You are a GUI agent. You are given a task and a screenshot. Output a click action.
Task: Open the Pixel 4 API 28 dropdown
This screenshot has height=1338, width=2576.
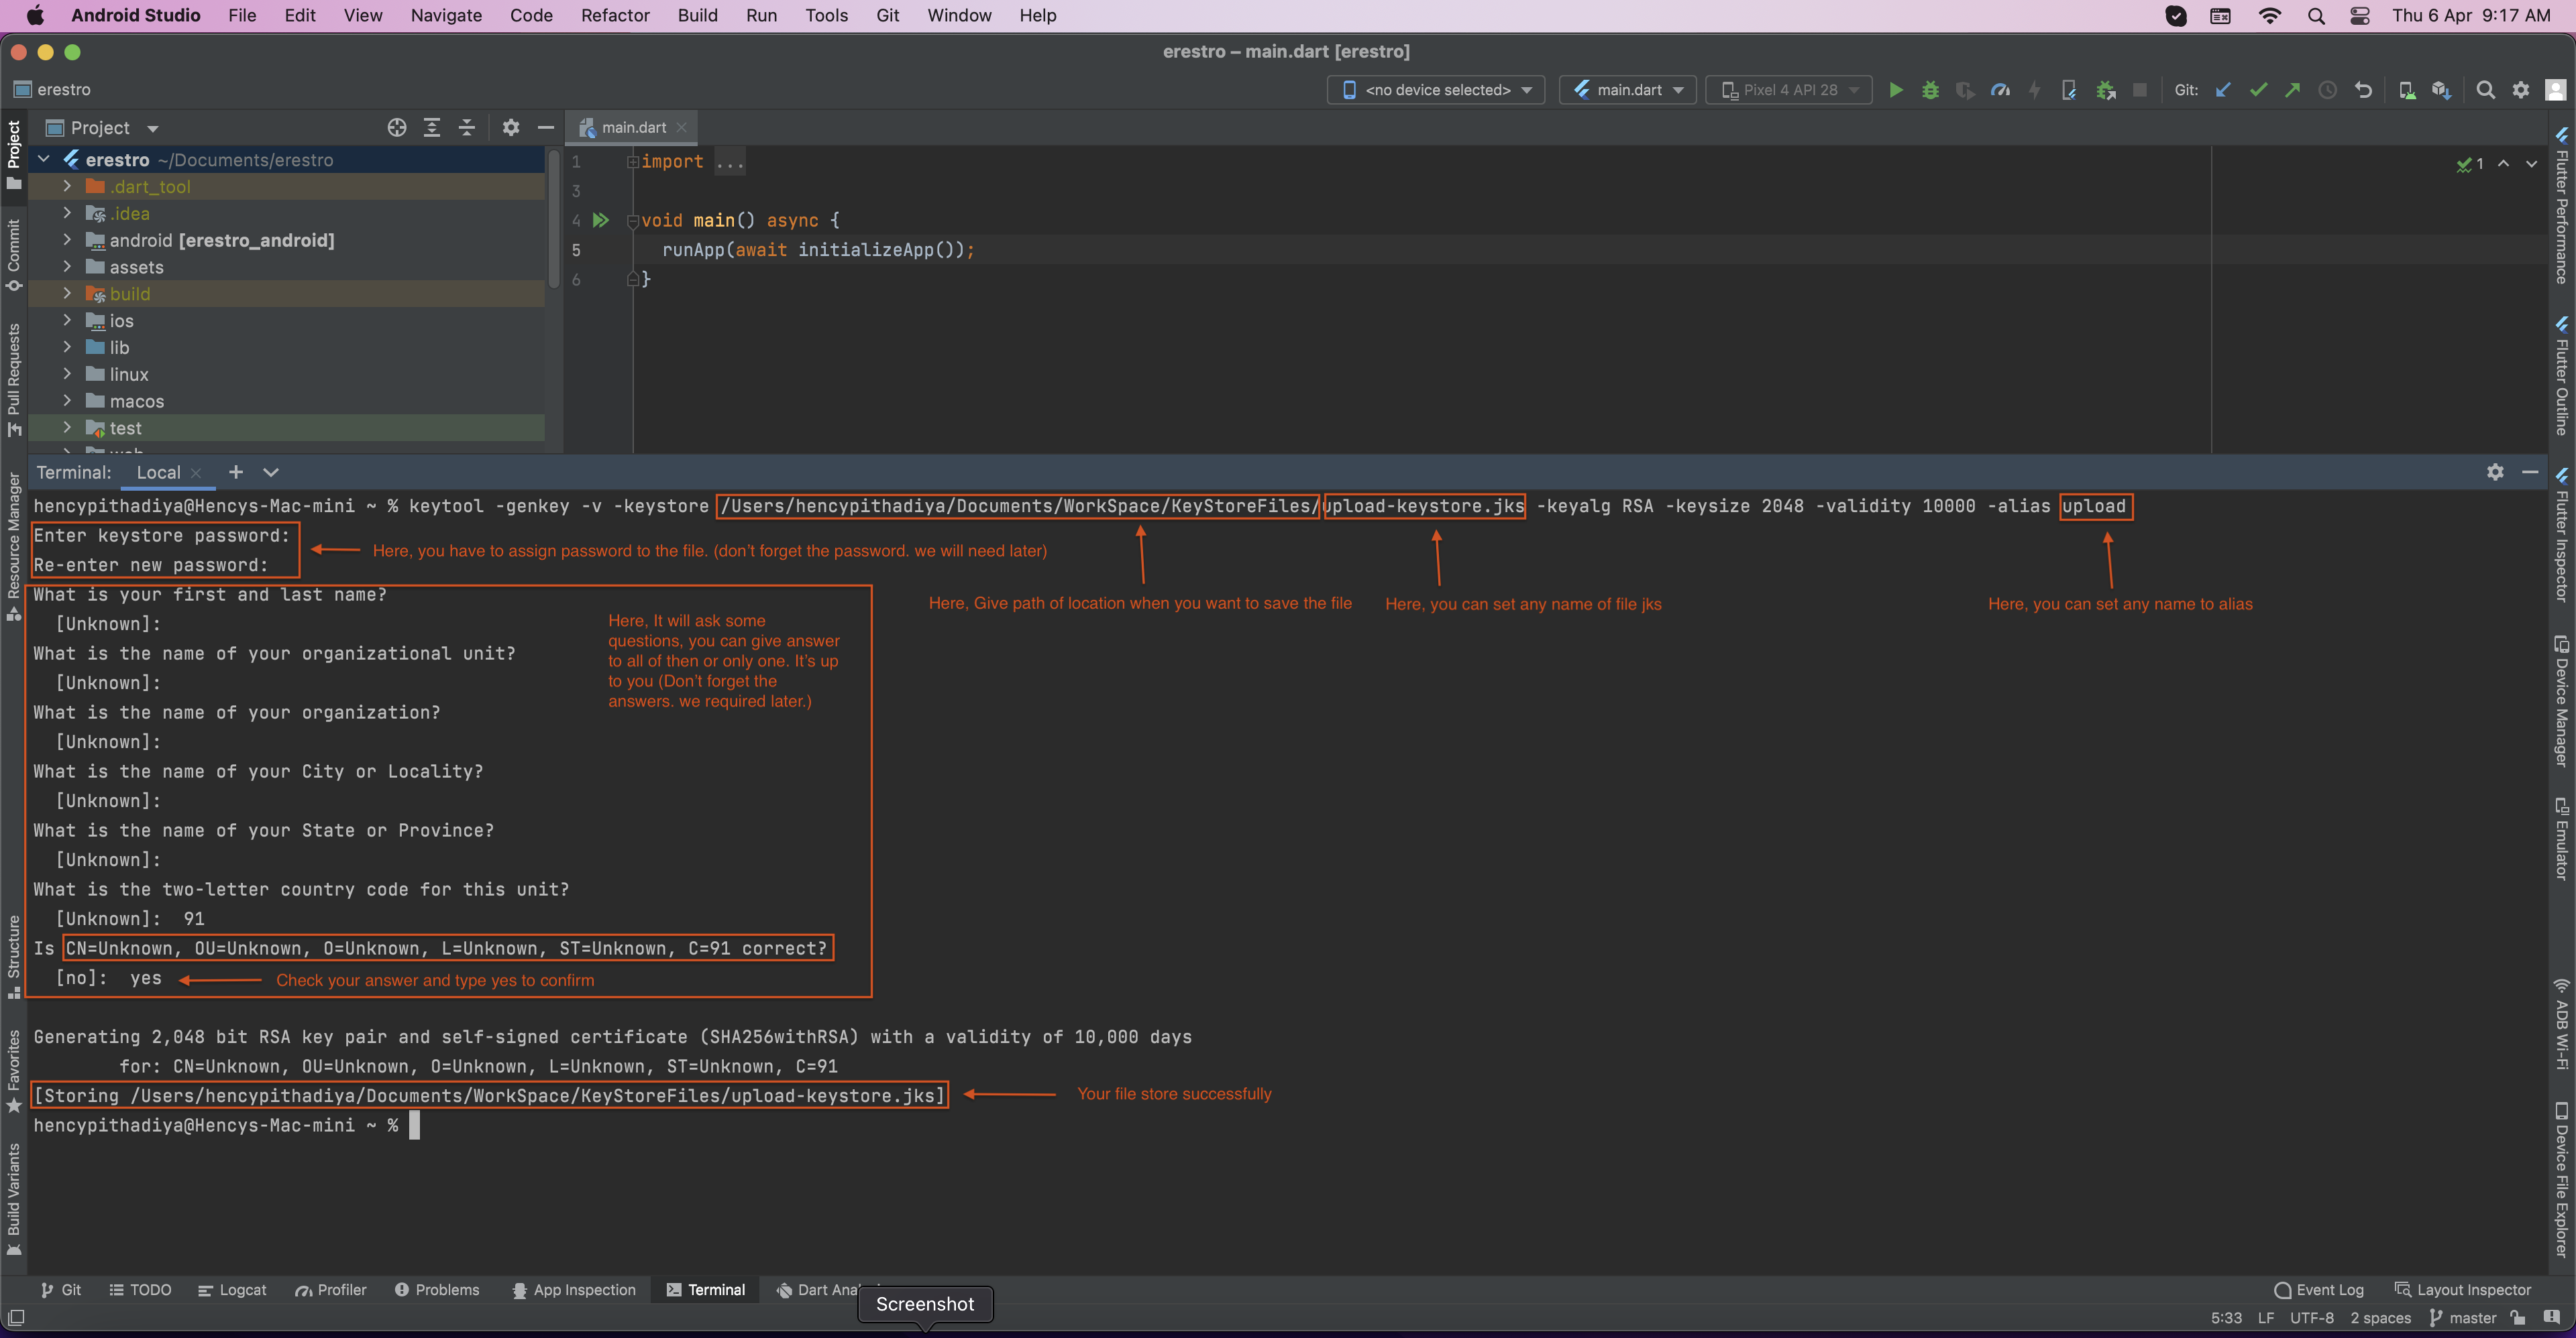[x=1789, y=90]
